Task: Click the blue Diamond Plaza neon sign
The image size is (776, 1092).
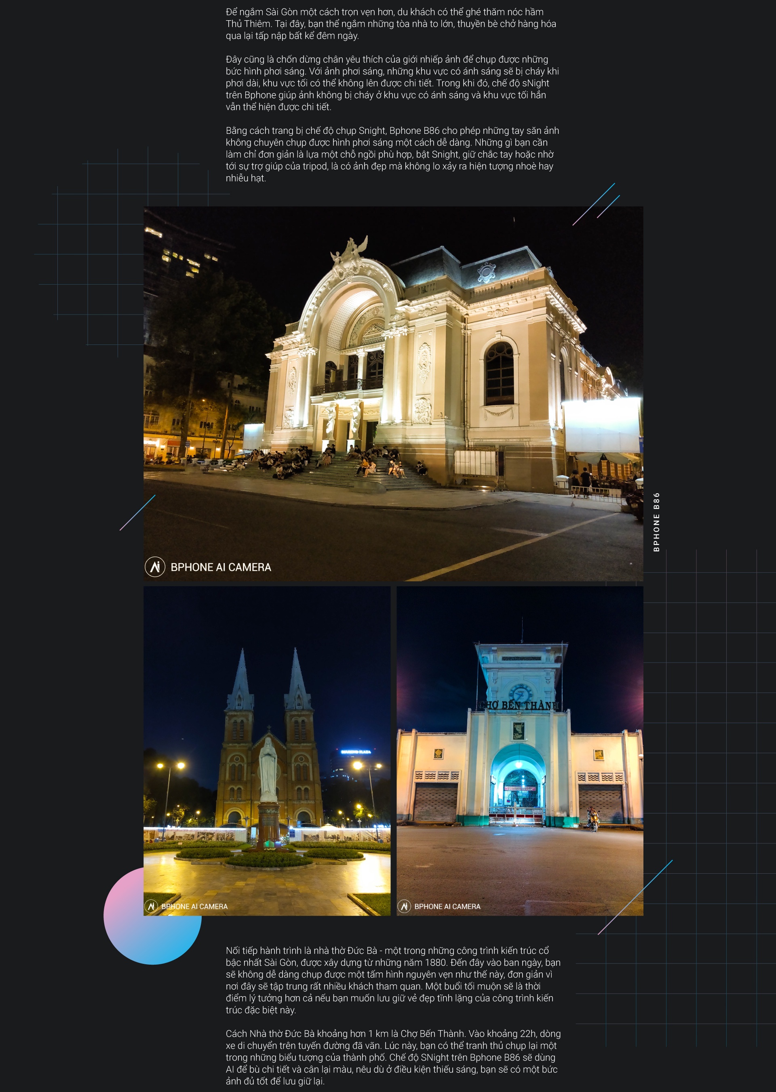Action: (x=356, y=752)
